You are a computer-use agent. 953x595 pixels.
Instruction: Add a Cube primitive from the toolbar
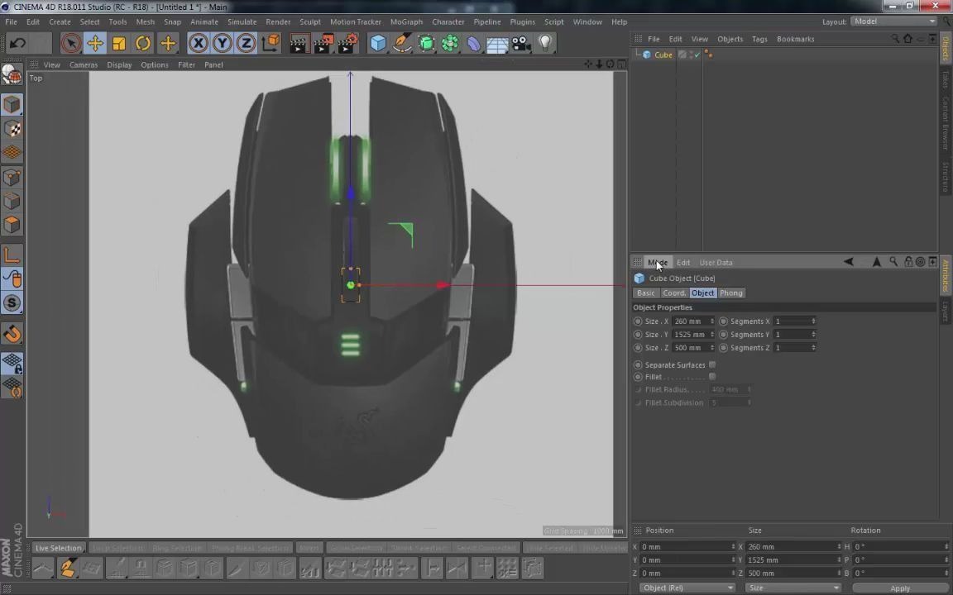pyautogui.click(x=378, y=43)
